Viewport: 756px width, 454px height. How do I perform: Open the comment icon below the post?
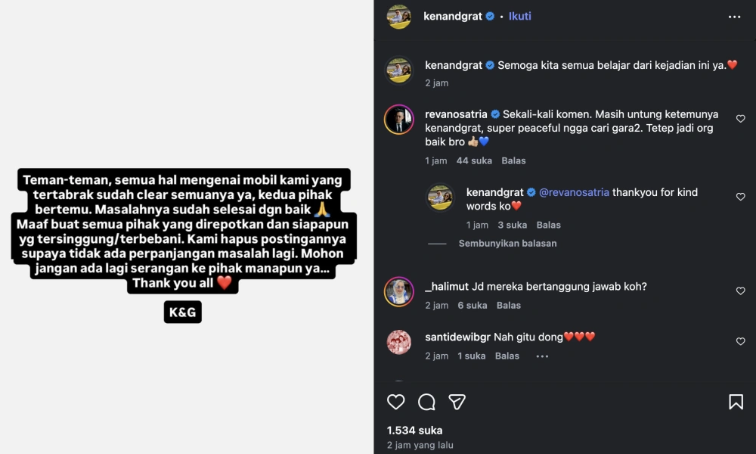(426, 402)
